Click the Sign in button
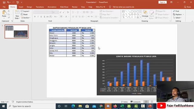This screenshot has width=194, height=109. (162, 2)
